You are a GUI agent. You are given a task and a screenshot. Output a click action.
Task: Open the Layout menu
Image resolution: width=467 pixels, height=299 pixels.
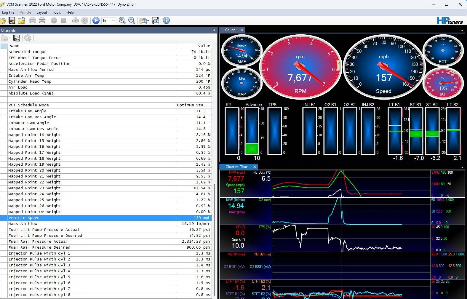pos(42,12)
